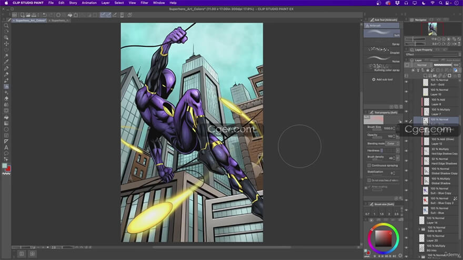Open macOS Spotlight search

pos(440,3)
